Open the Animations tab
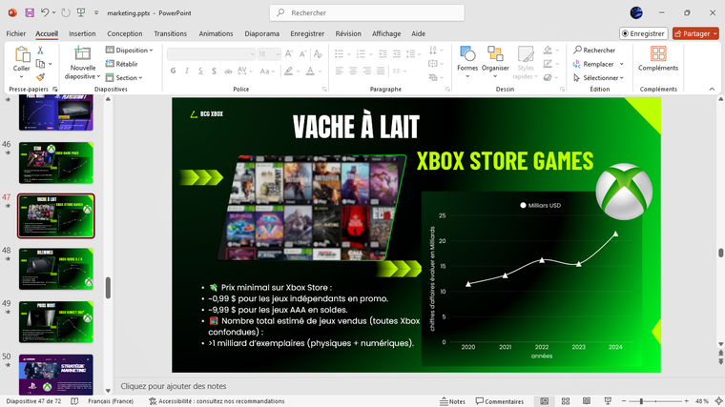 coord(216,33)
